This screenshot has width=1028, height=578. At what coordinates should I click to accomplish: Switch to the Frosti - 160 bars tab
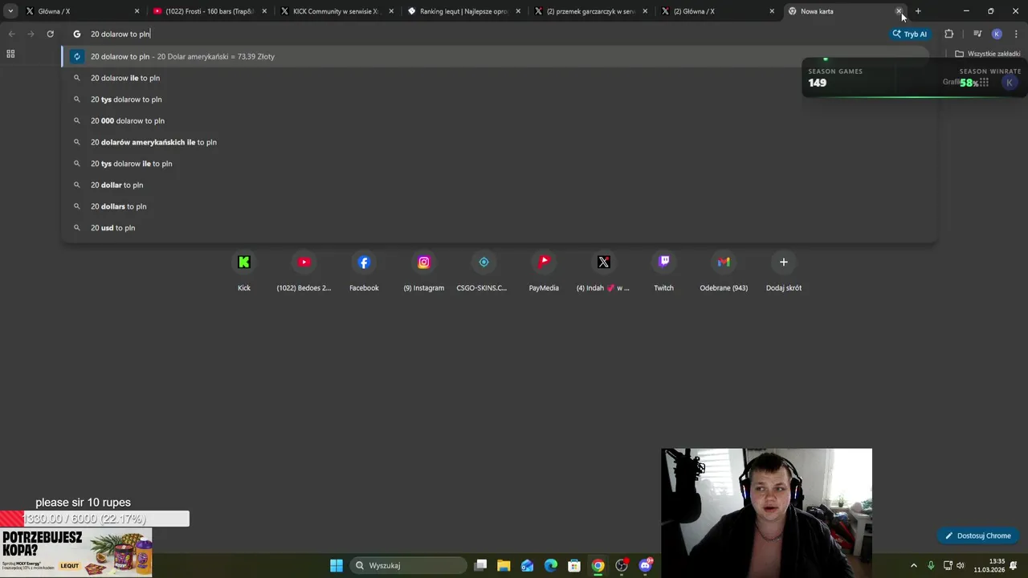[210, 11]
